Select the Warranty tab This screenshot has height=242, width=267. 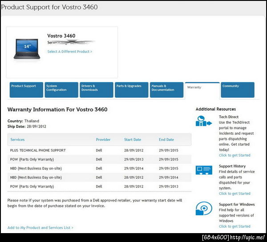[x=202, y=90]
